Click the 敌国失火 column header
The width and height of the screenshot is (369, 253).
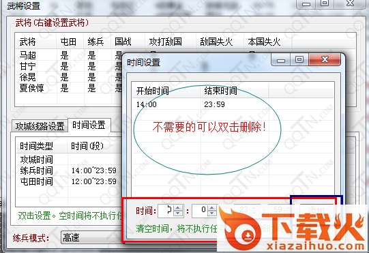click(x=220, y=42)
